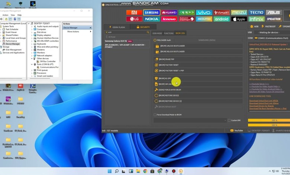Viewport: 290px width, 175px height.
Task: Click Help icon in Computer Management toolbar
Action: (15, 19)
